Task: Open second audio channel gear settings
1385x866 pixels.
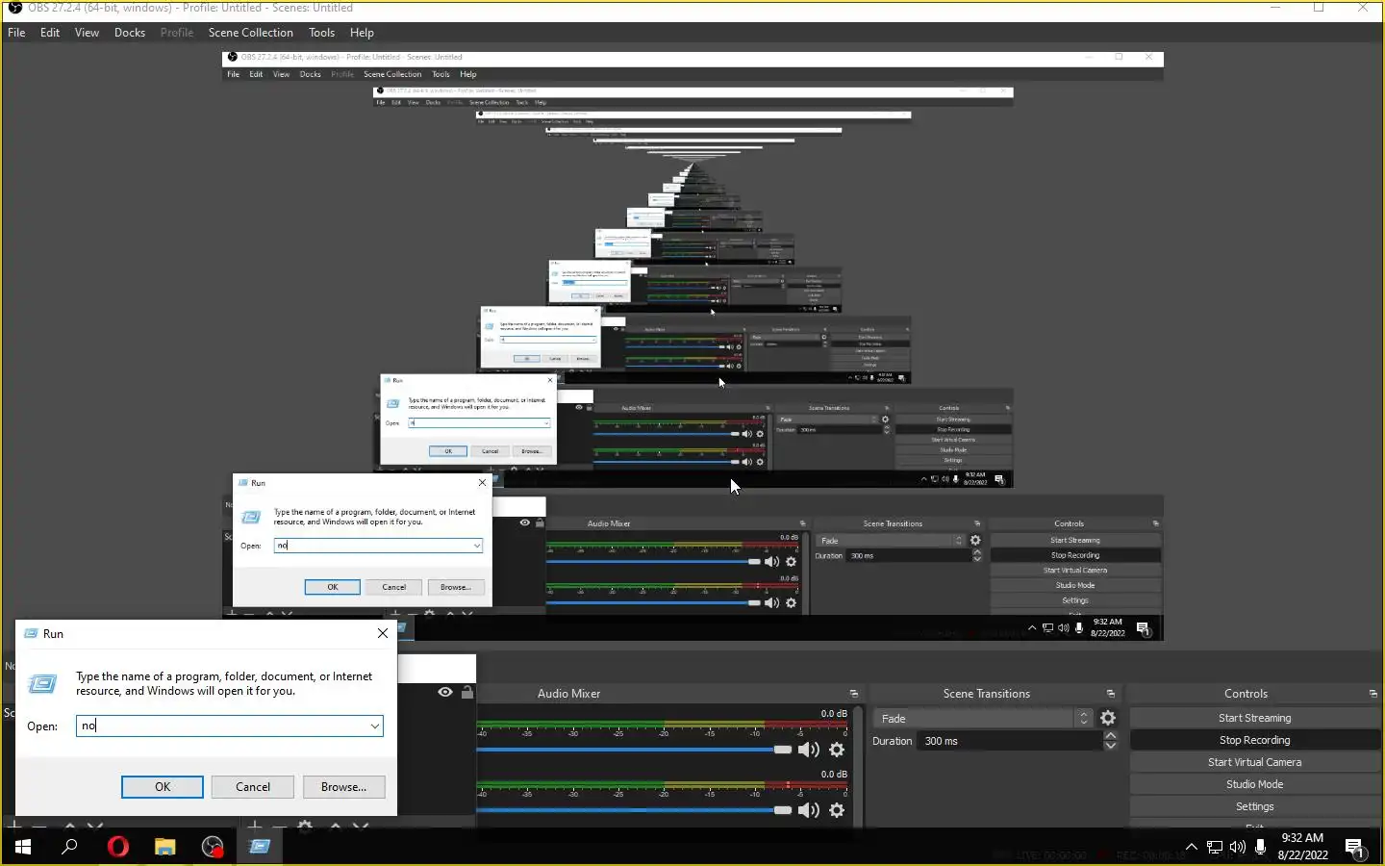Action: [x=837, y=810]
